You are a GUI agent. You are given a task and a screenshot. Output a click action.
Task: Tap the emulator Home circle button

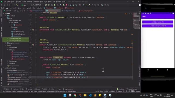(x=158, y=70)
